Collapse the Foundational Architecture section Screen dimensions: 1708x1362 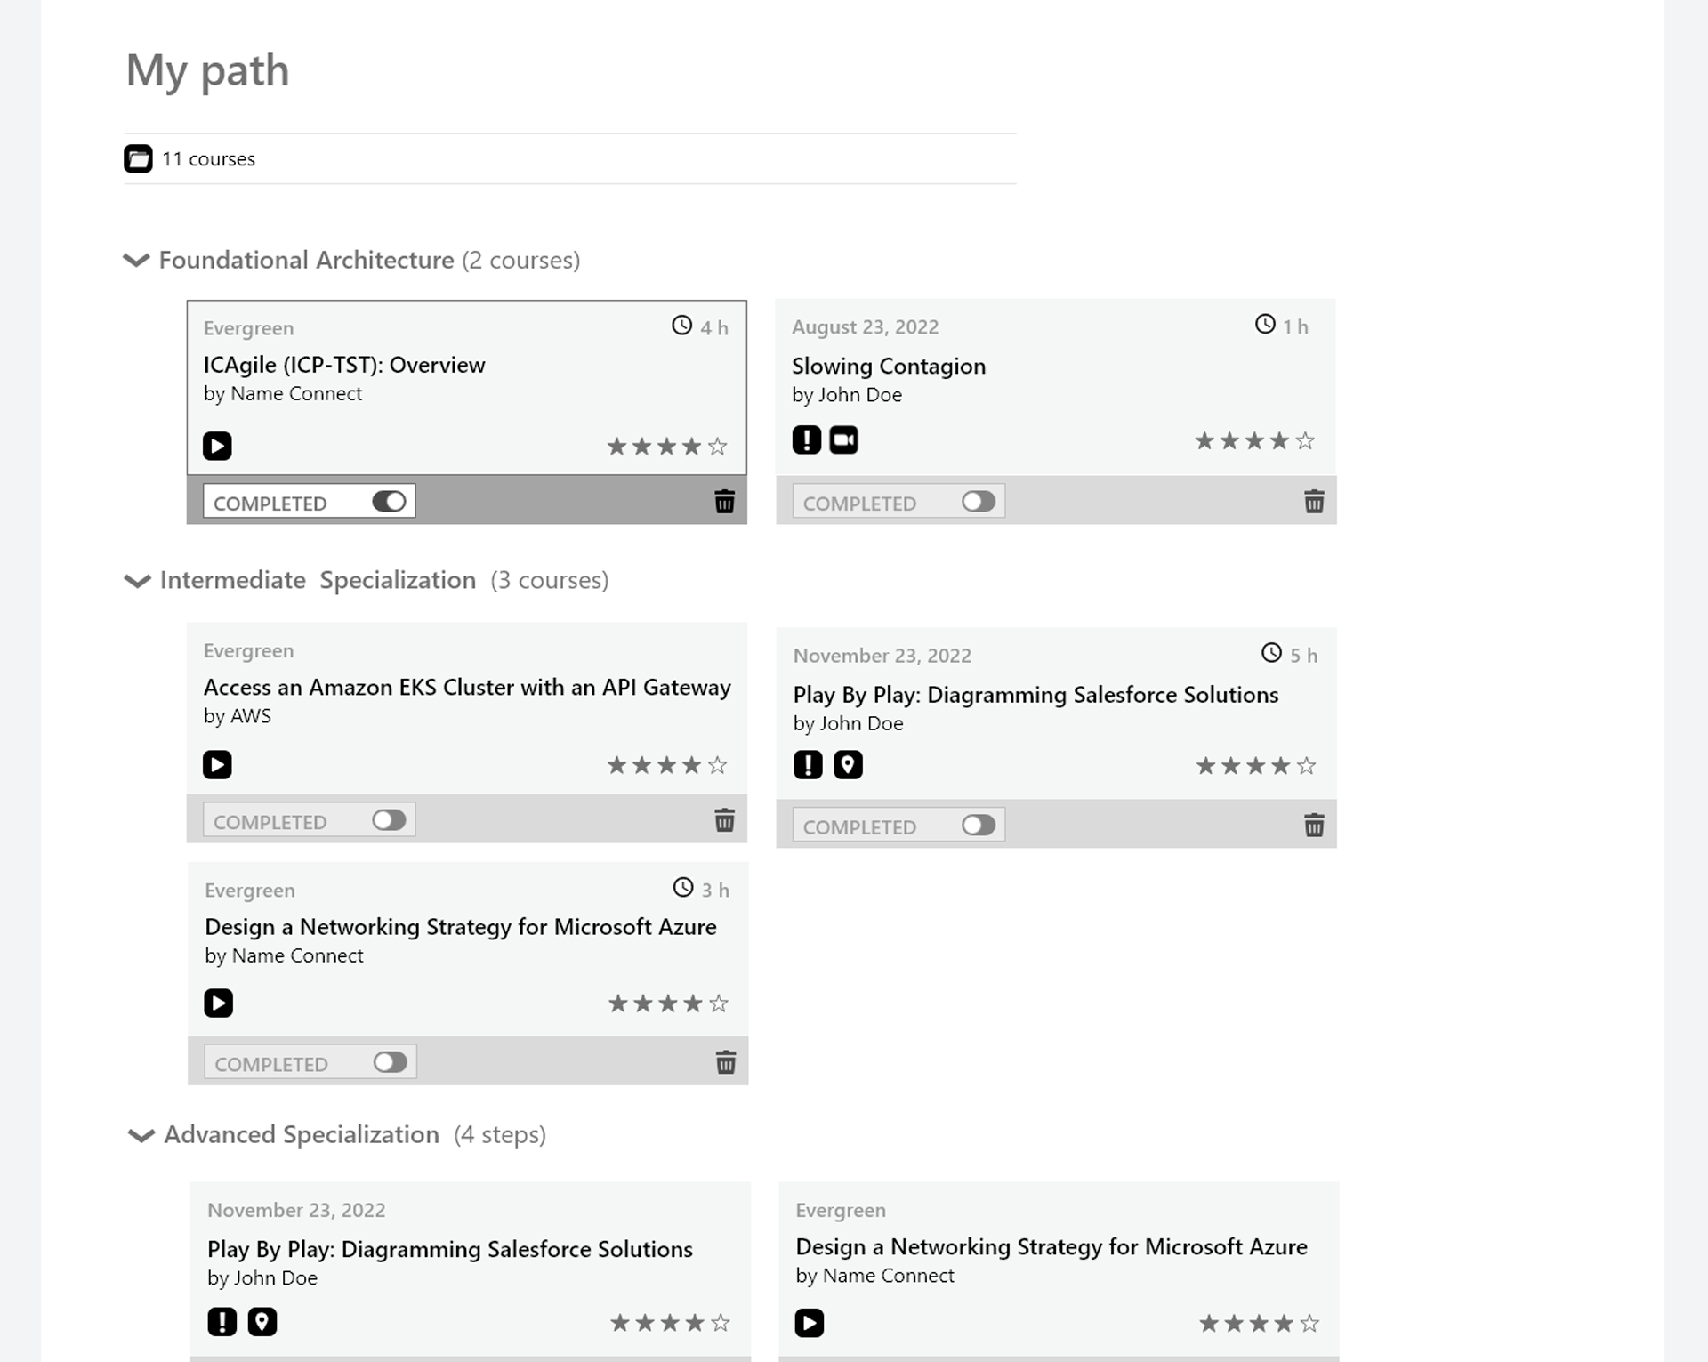tap(136, 260)
